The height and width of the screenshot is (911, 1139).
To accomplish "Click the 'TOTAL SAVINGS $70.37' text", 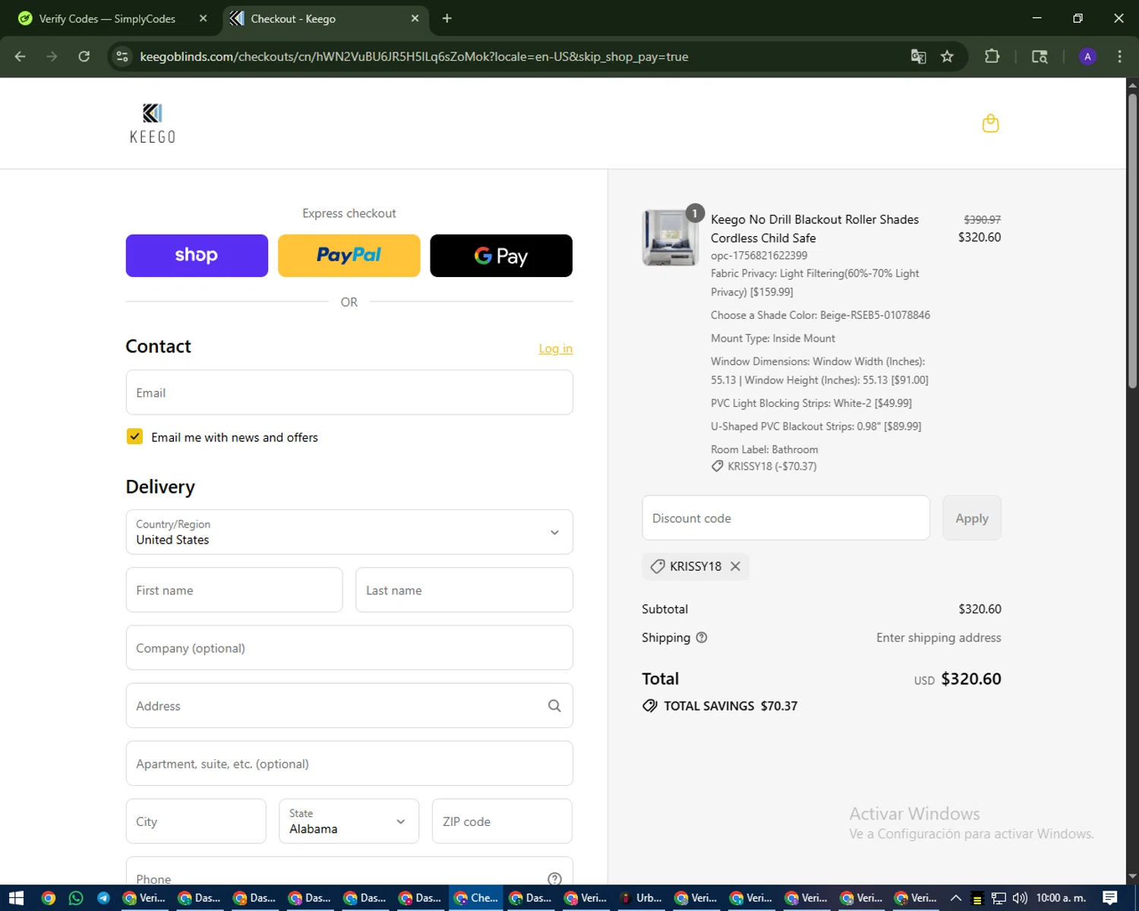I will (730, 706).
